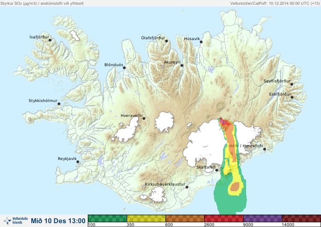This screenshot has width=321, height=227.
Task: Click the Ísafjörður label text
Action: tap(39, 37)
